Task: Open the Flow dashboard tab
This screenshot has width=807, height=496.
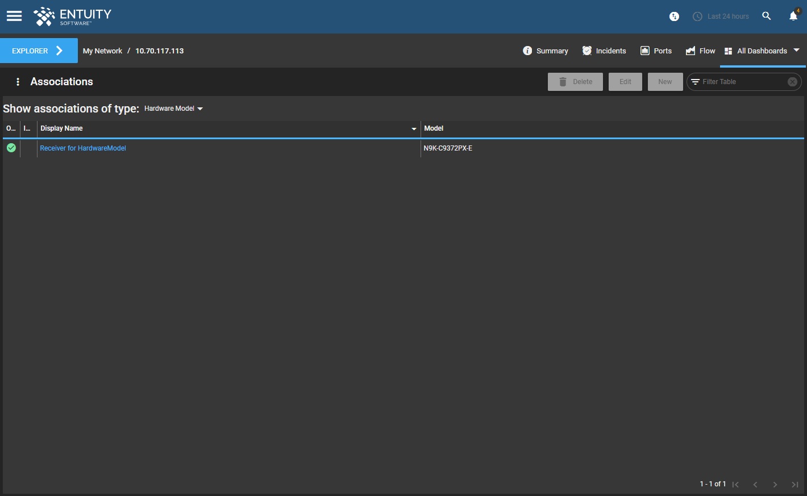Action: tap(700, 51)
